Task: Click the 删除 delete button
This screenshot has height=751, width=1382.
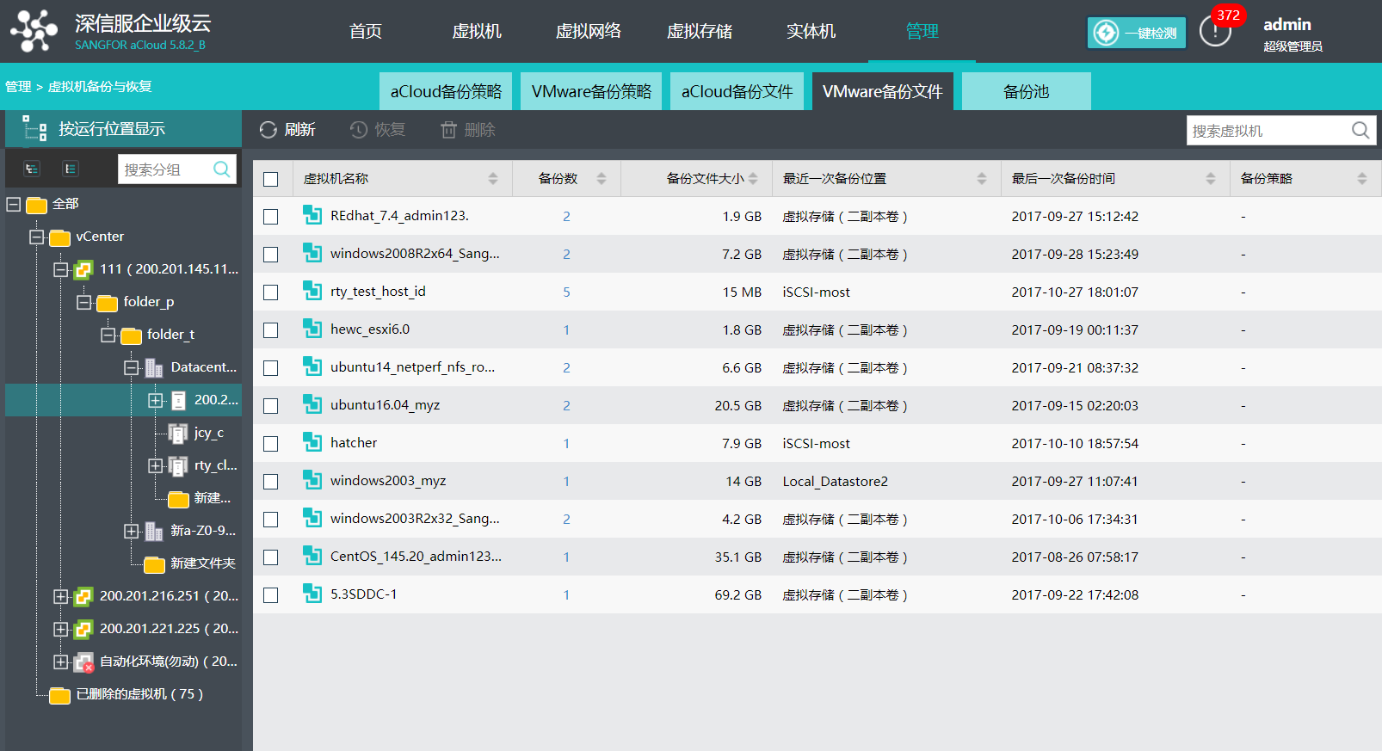Action: 468,130
